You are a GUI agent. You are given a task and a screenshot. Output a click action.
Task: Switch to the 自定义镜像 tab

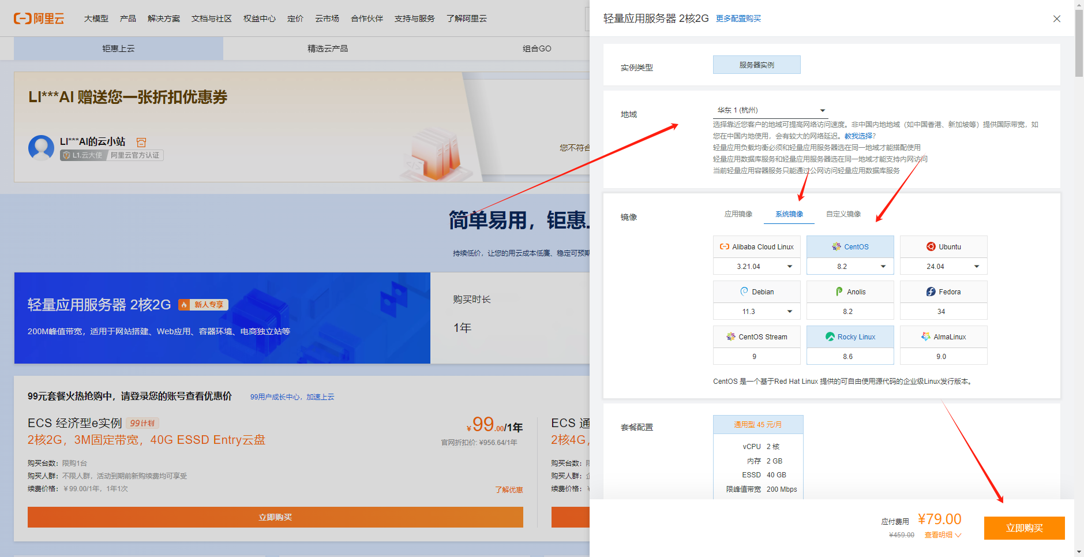pos(843,214)
